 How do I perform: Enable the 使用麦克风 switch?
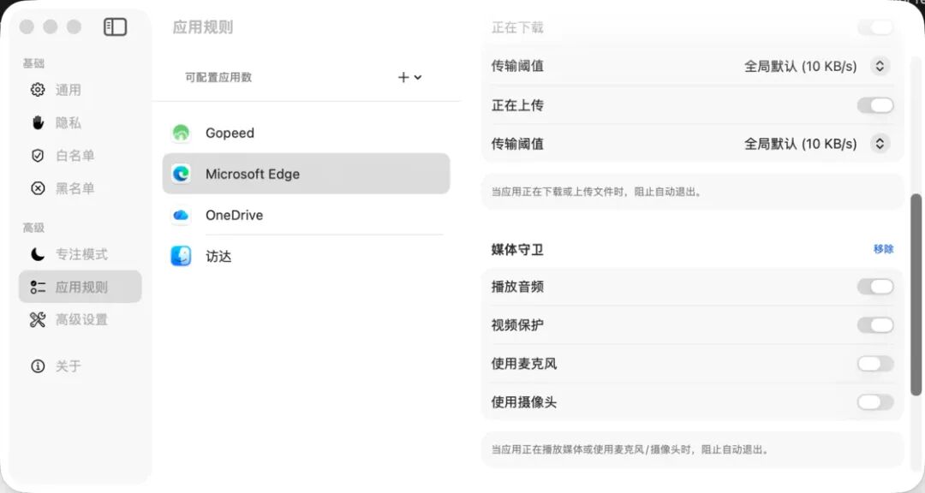(874, 364)
